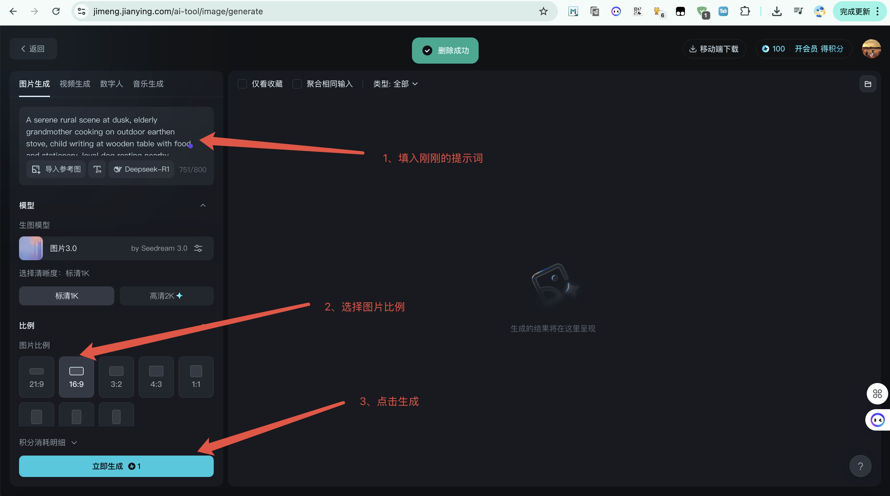This screenshot has width=890, height=496.
Task: Tick the 聚合相同输入 checkbox
Action: [x=297, y=84]
